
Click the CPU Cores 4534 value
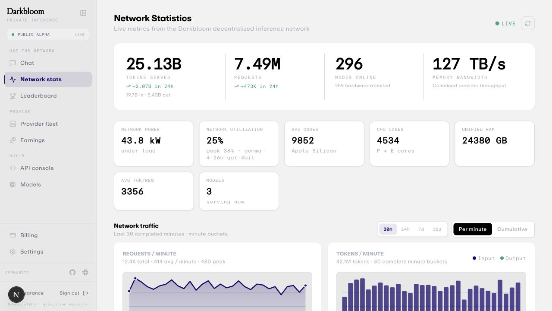(x=388, y=141)
